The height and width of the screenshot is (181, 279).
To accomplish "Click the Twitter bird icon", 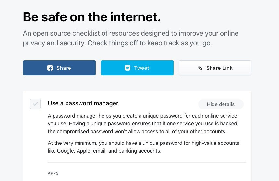I will (127, 68).
